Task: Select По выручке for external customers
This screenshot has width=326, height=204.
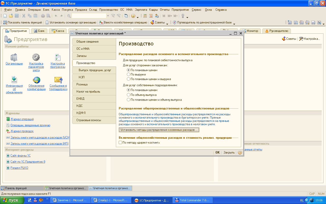Action: pos(136,74)
